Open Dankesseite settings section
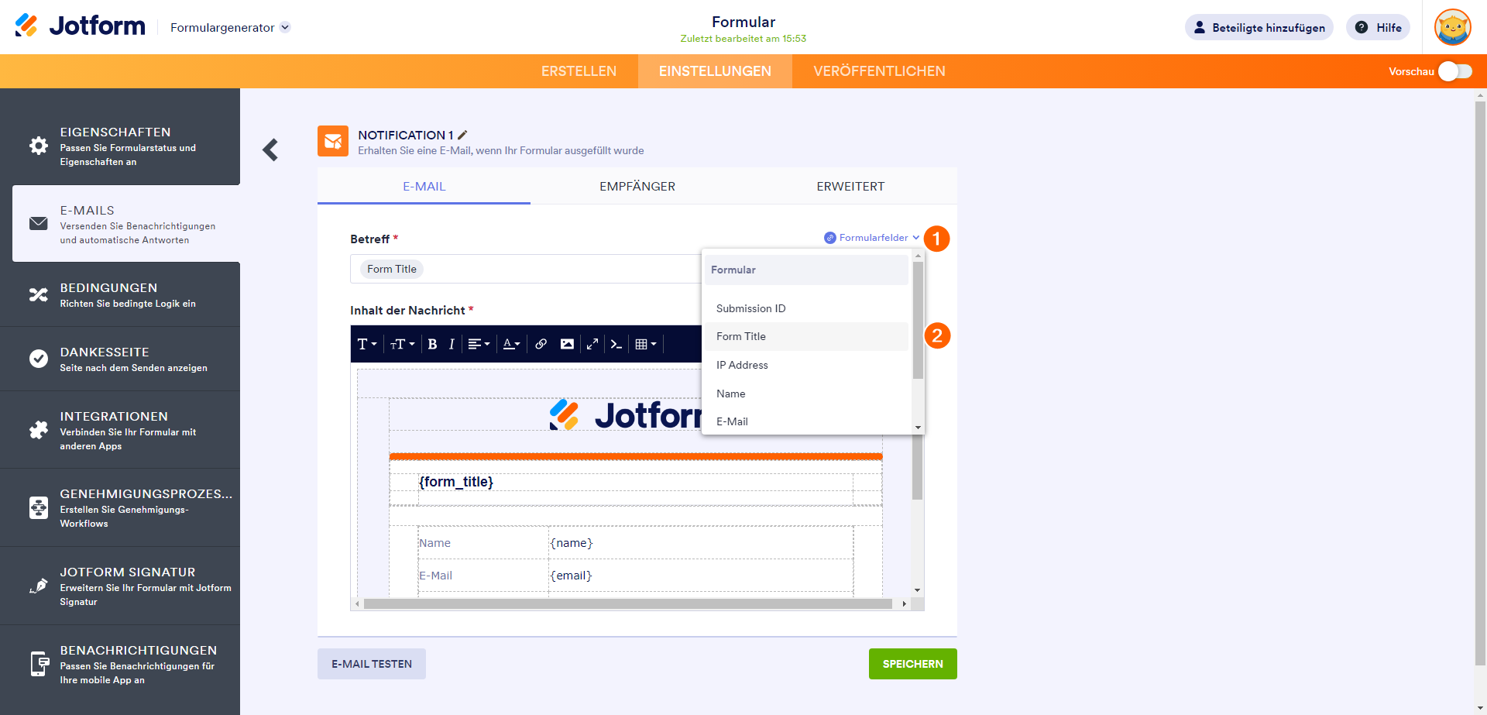 click(120, 359)
